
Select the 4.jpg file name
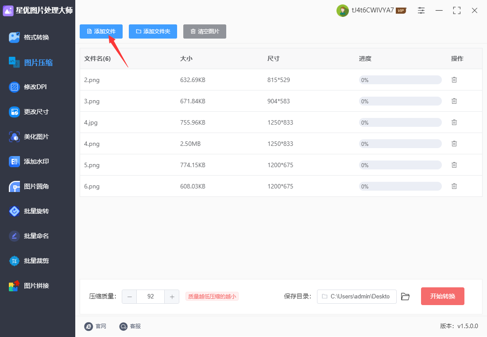click(91, 122)
